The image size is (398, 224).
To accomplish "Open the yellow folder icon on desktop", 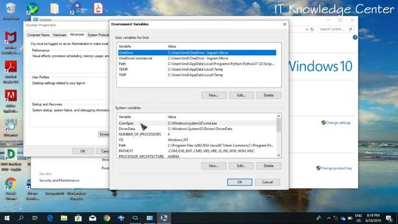I will point(54,8).
